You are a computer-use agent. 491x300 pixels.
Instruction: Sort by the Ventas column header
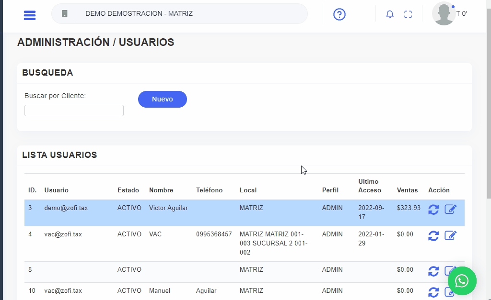407,190
